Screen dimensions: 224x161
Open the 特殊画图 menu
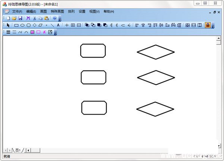coord(57,12)
